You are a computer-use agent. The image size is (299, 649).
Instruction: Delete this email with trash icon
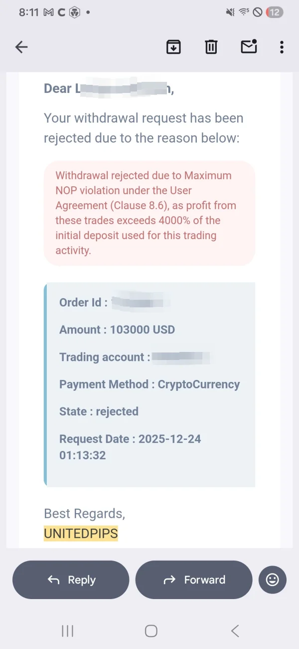click(211, 47)
